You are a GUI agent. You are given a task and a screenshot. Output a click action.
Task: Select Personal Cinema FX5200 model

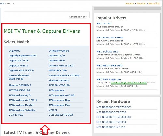point(64,75)
